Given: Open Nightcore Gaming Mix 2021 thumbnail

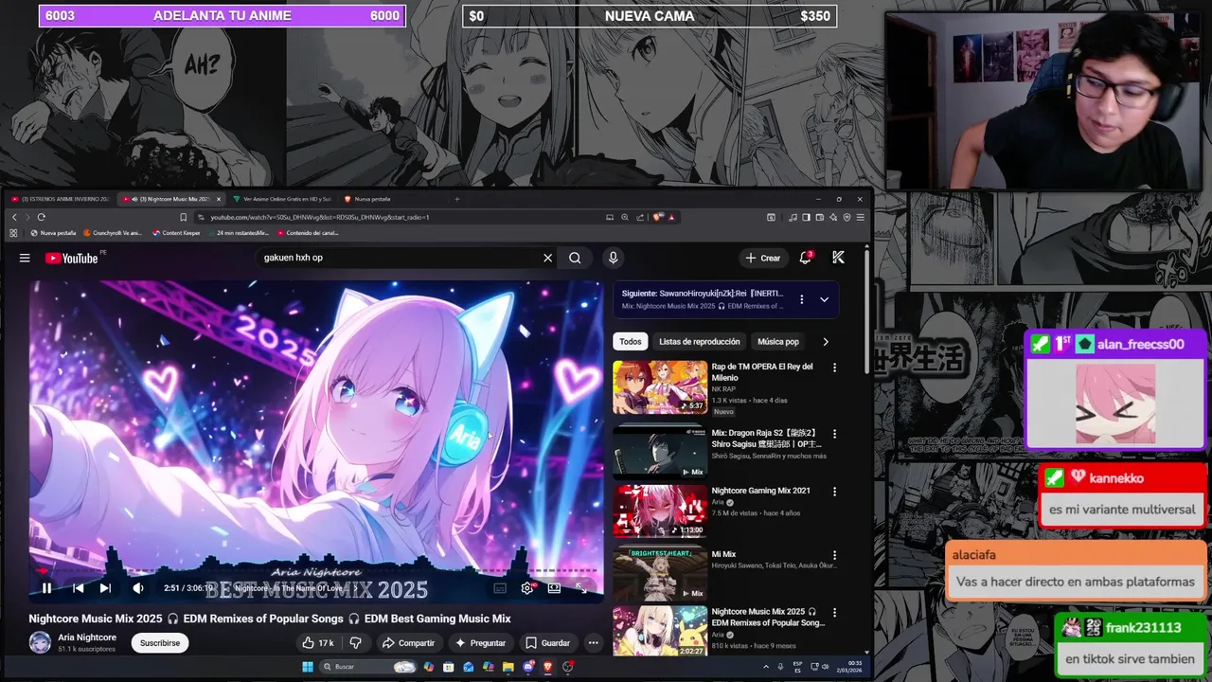Looking at the screenshot, I should pyautogui.click(x=660, y=511).
